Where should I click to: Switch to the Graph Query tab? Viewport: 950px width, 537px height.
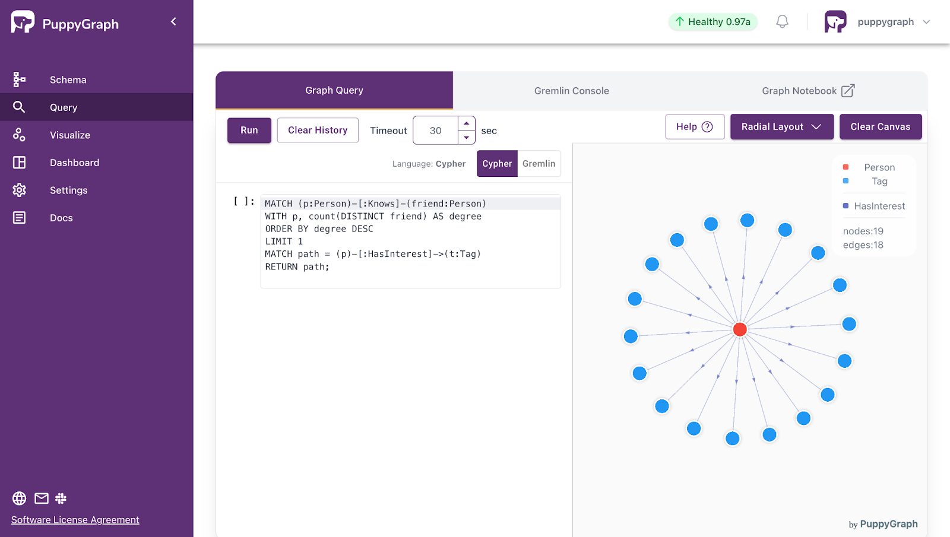coord(334,90)
